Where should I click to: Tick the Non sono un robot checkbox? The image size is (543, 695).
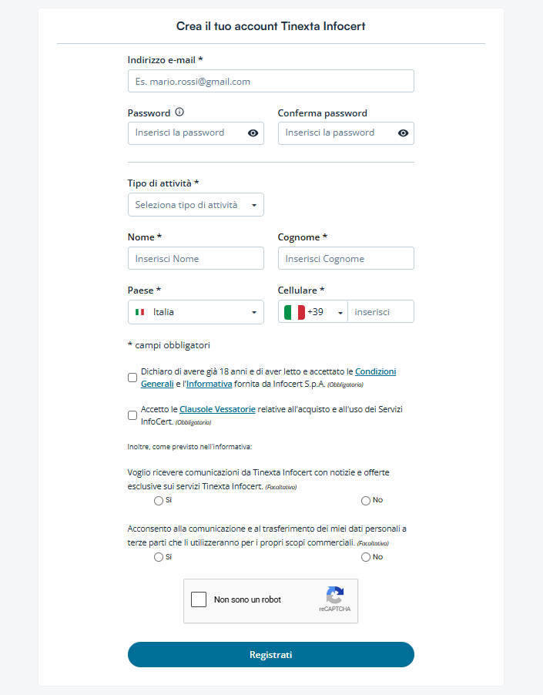click(x=199, y=599)
